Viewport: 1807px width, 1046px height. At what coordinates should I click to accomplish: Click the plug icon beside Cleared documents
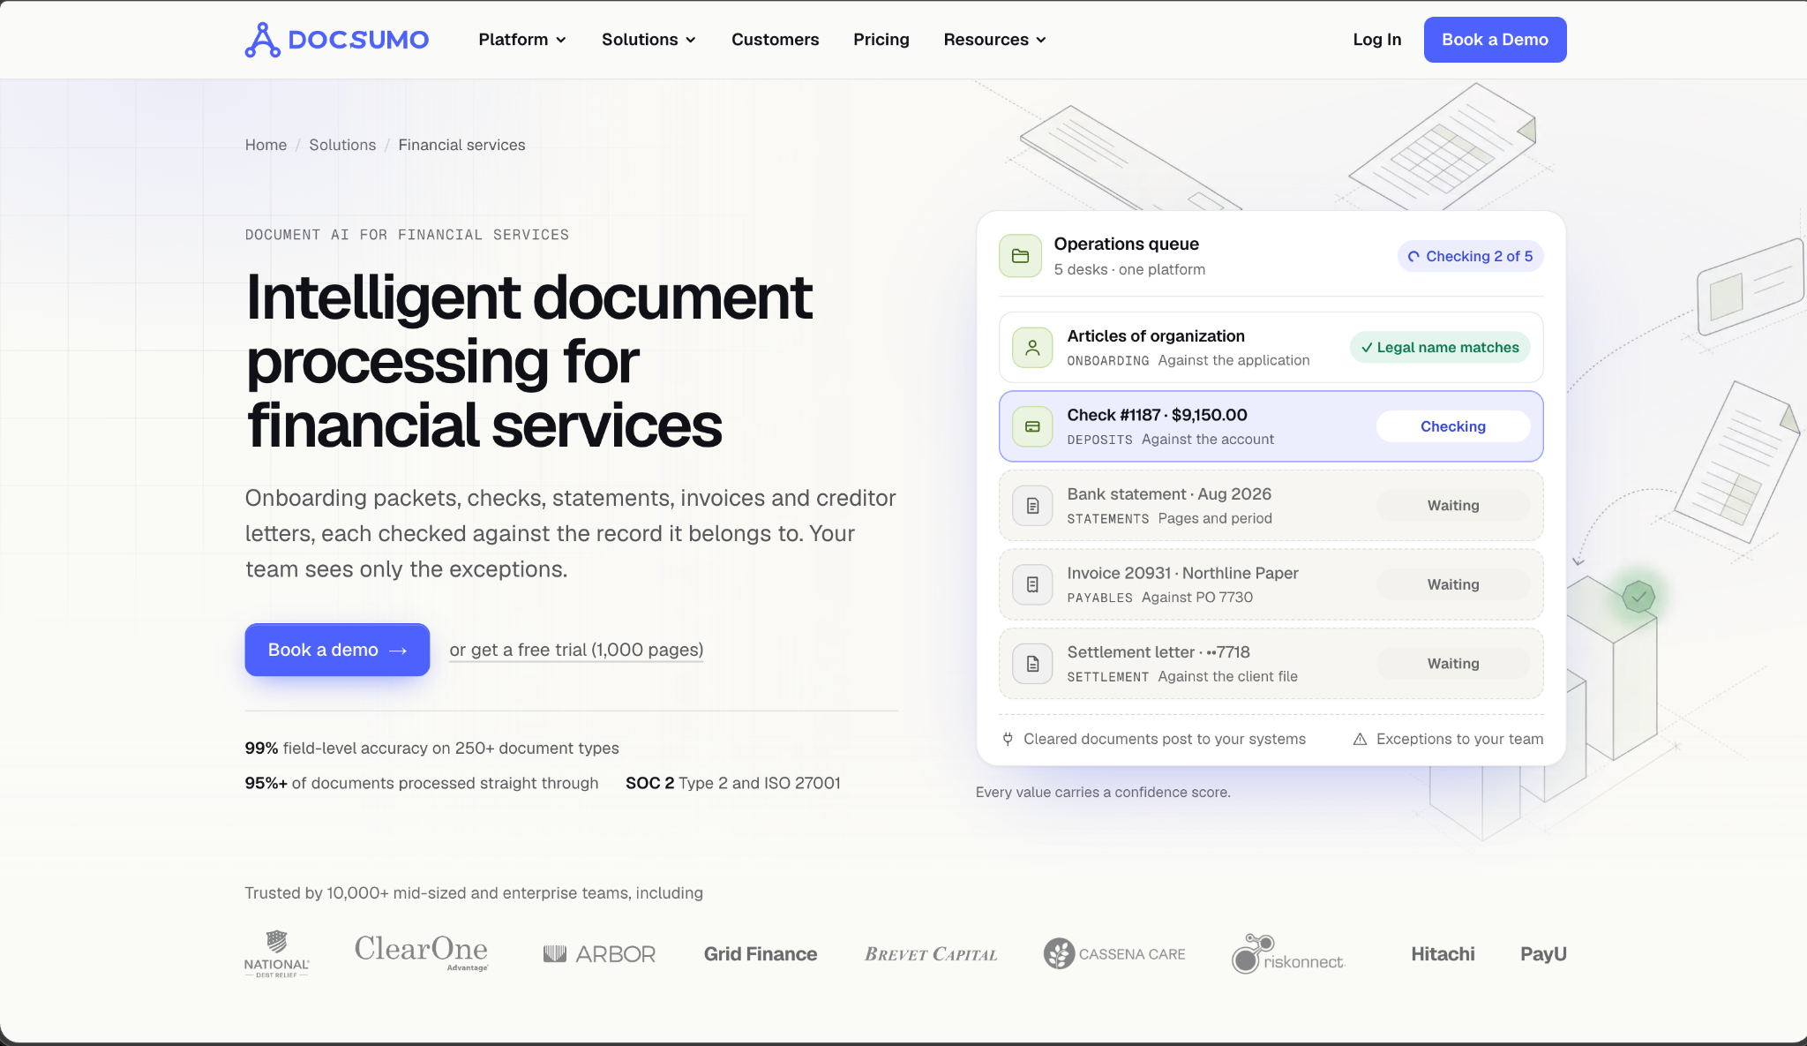coord(1008,739)
